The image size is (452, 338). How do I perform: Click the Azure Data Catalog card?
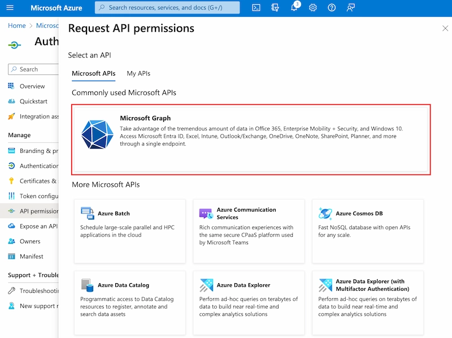tap(129, 302)
